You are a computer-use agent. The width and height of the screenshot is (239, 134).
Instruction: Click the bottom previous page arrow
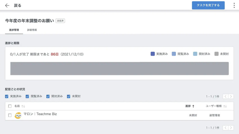tap(225, 128)
